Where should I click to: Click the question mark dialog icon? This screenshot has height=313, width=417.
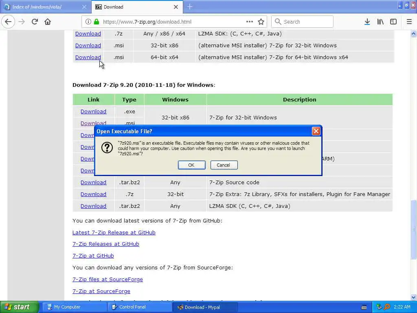click(x=107, y=148)
